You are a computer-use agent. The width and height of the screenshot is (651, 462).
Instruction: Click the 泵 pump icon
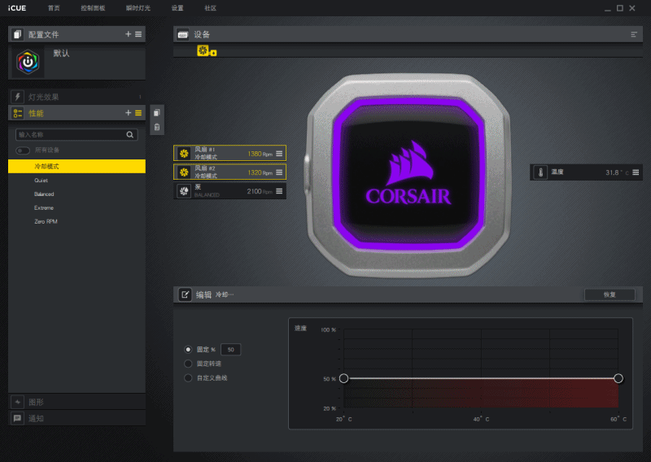pos(184,191)
